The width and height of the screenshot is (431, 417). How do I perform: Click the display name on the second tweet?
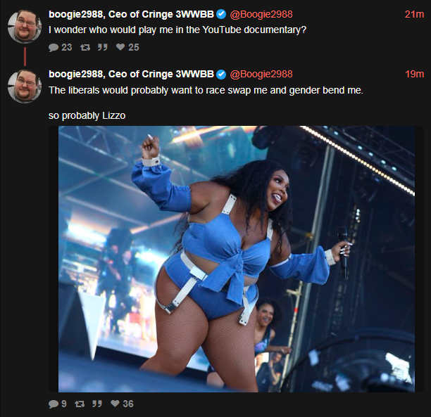131,74
